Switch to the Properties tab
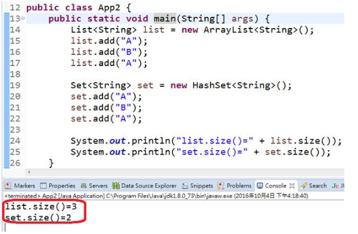 pyautogui.click(x=58, y=186)
